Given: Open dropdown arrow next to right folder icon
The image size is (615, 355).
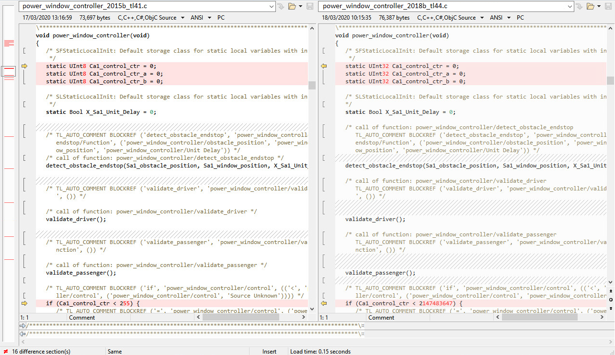Looking at the screenshot, I should click(600, 6).
